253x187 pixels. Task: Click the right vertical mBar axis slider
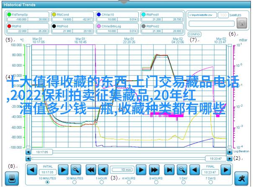click(230, 96)
